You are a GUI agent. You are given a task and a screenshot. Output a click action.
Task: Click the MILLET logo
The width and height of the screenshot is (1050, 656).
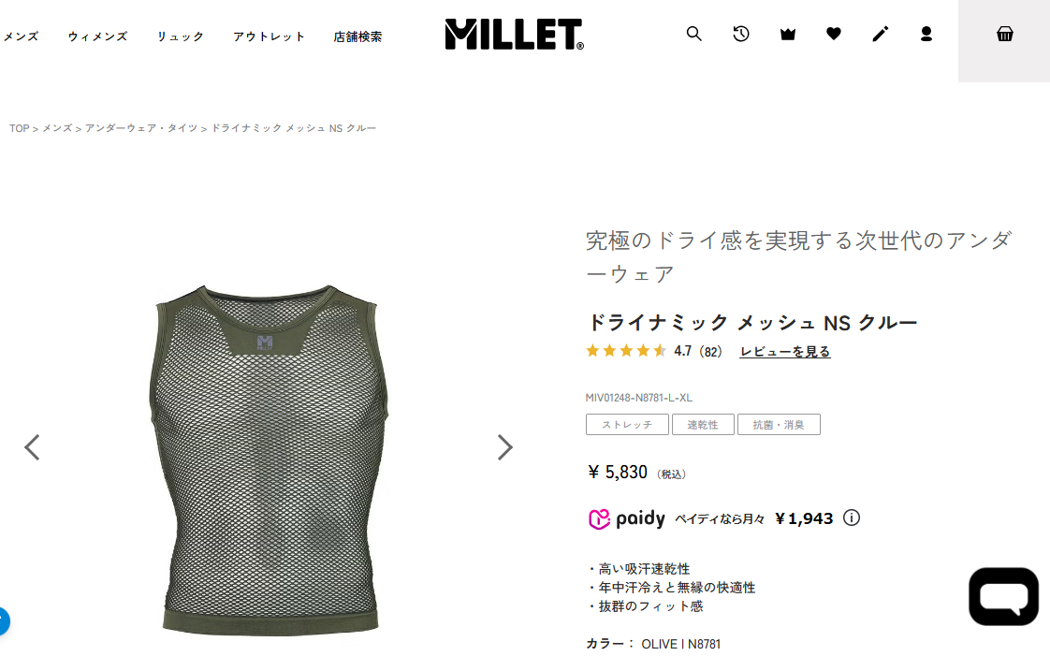[515, 34]
